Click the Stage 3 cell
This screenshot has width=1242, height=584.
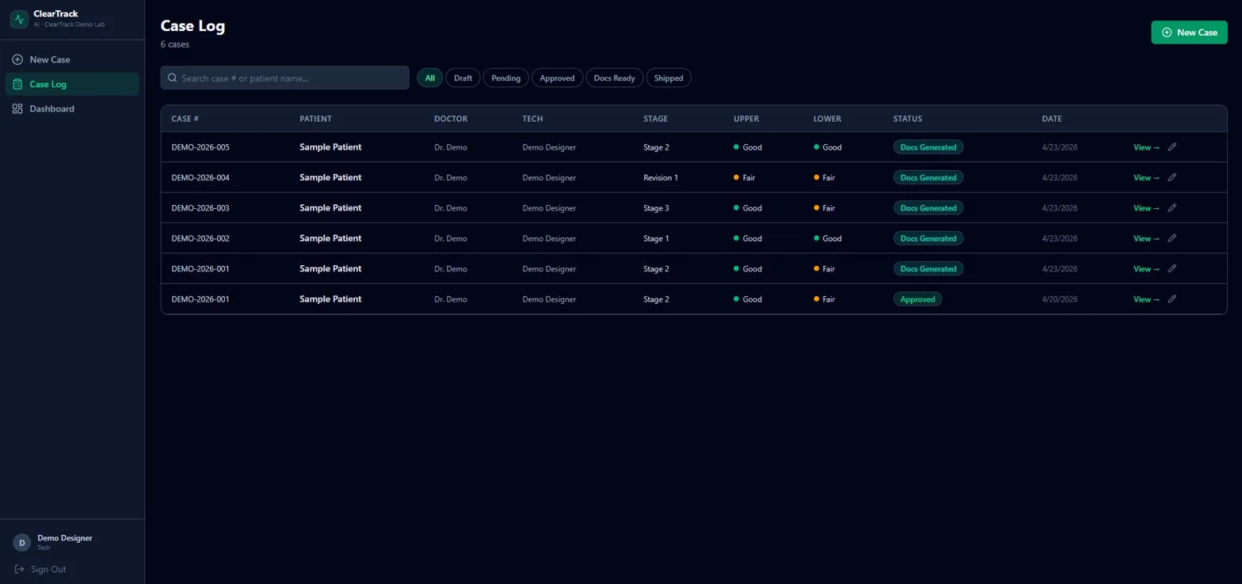[656, 208]
